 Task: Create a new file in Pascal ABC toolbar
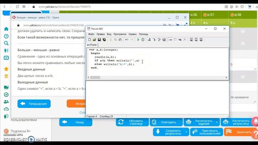[x=89, y=39]
